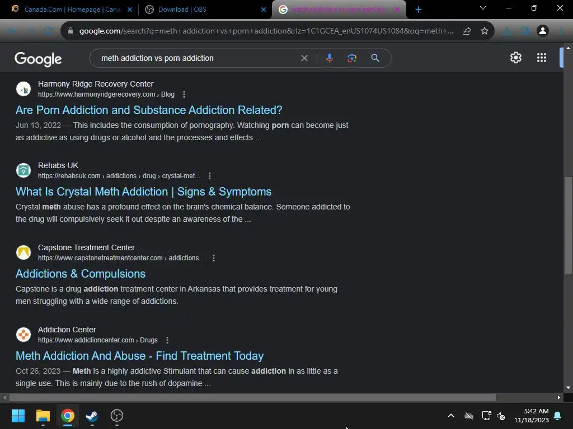Click the rehabsuk.com URL breadcrumb
The height and width of the screenshot is (429, 573).
[x=119, y=176]
